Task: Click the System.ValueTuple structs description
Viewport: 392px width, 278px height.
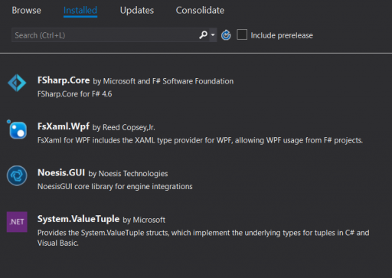Action: point(203,237)
